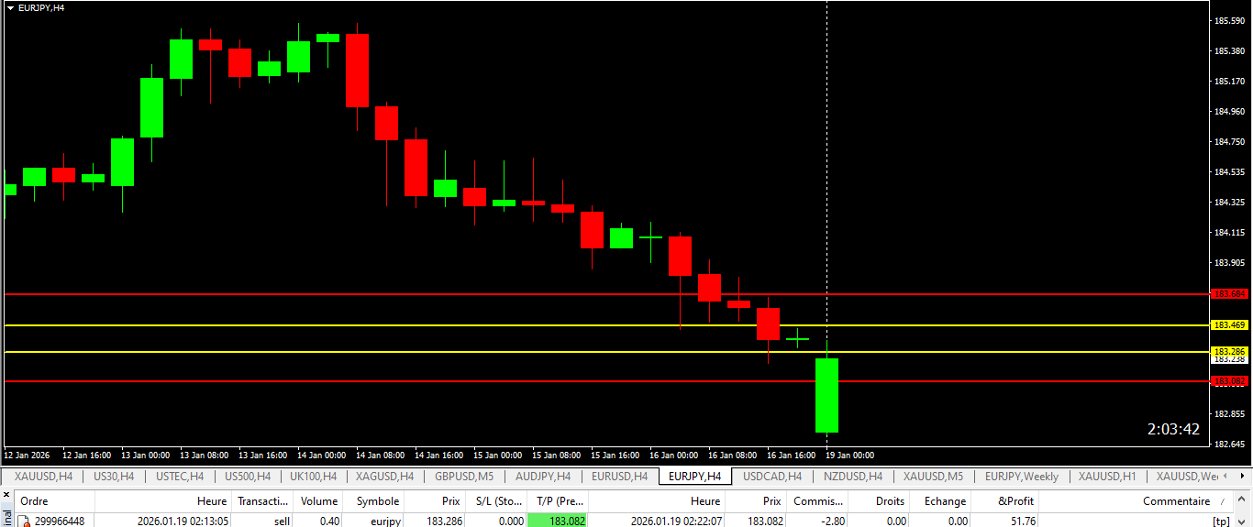The image size is (1253, 527).
Task: Select the active EURJPY,H4 chart tab
Action: 694,477
